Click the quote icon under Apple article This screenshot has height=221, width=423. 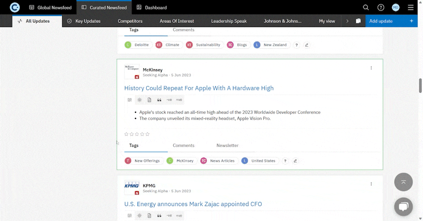pos(159,100)
